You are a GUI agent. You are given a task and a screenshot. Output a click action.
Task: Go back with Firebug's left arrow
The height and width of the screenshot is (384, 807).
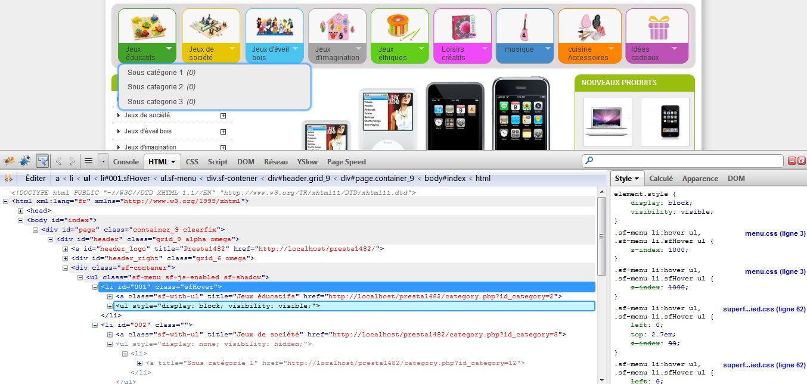58,161
